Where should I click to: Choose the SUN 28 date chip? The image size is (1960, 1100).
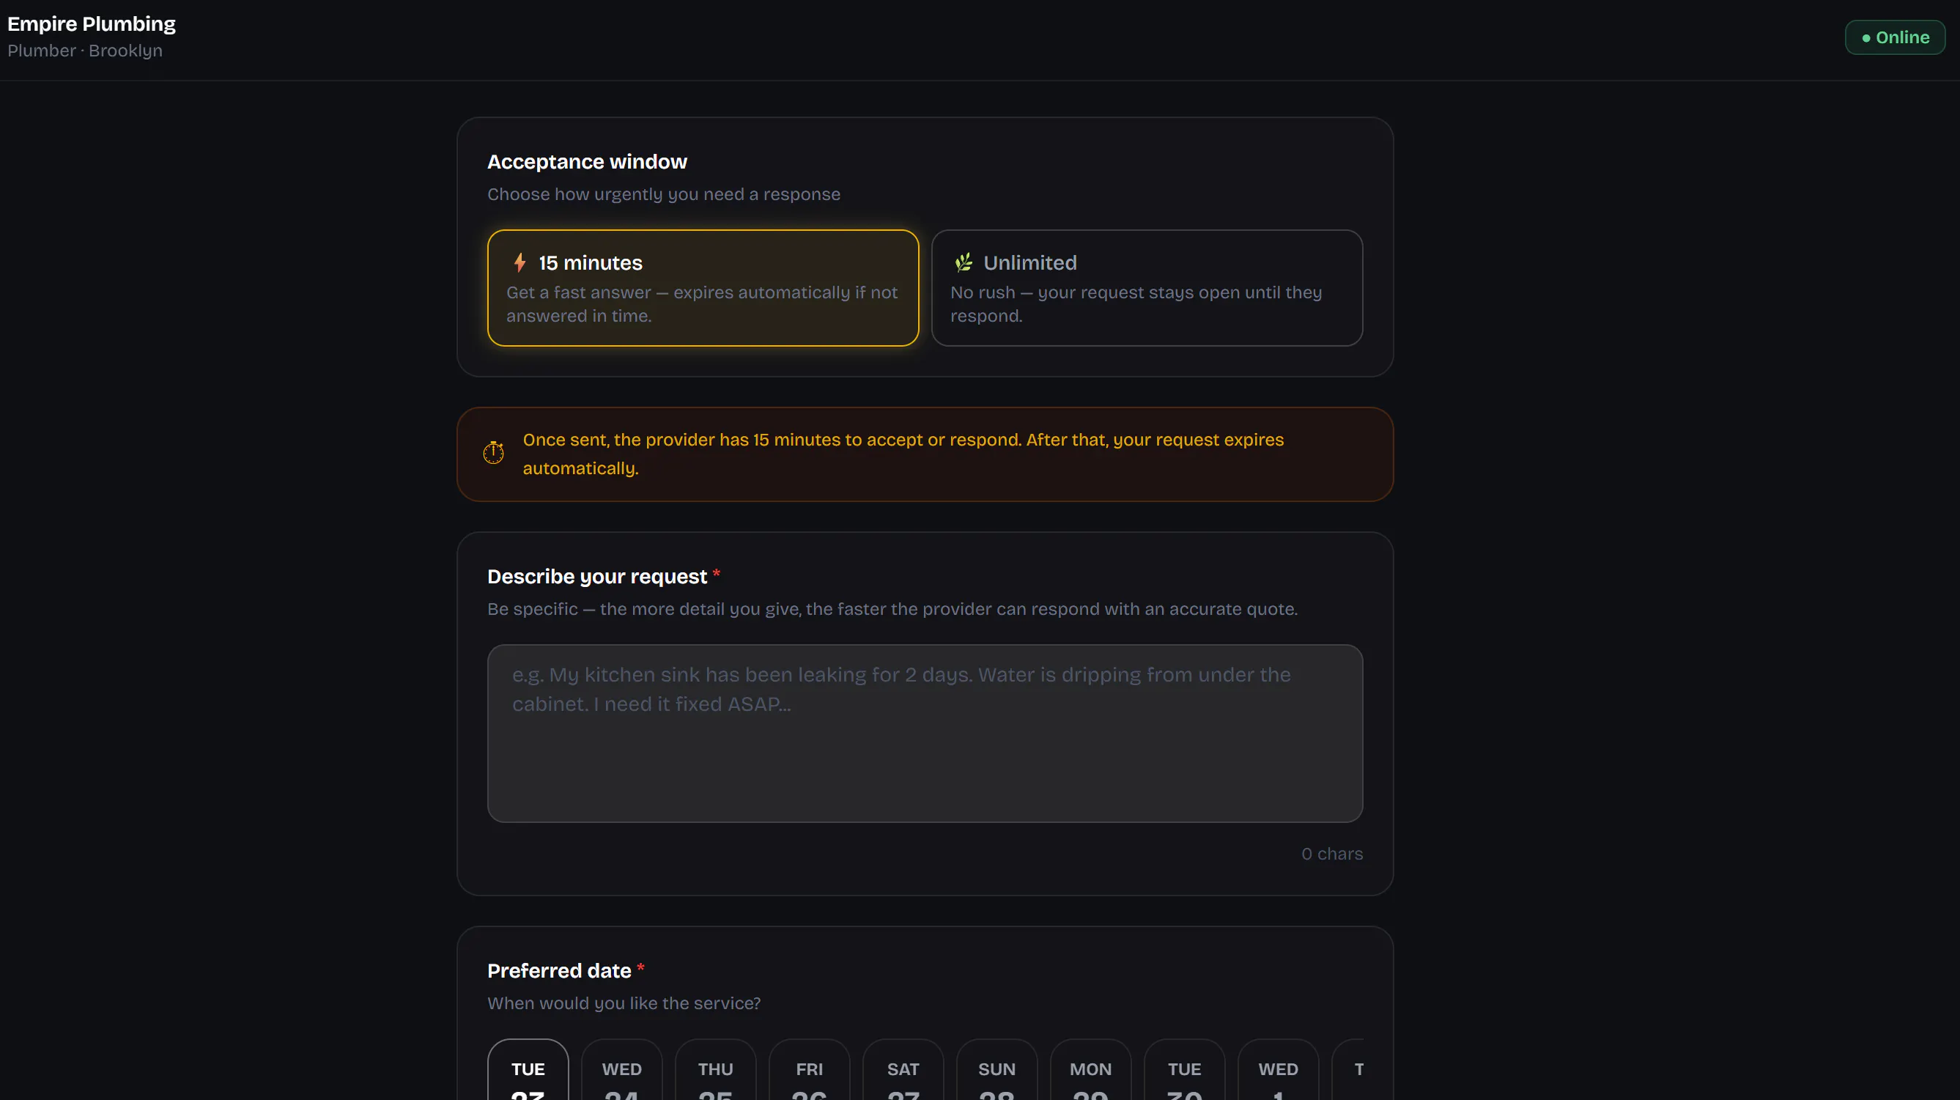coord(996,1069)
